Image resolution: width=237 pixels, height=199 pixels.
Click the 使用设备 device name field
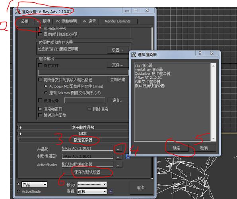85,100
